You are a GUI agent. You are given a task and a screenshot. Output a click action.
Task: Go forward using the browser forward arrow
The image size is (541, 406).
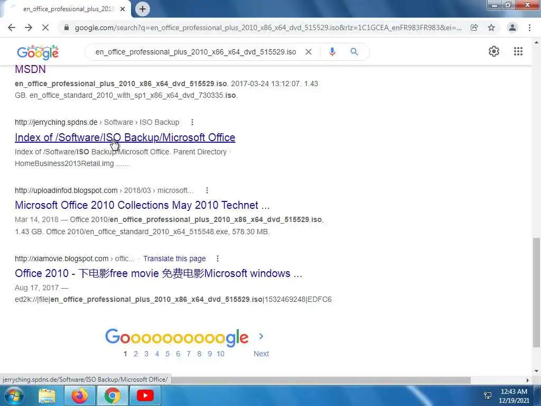click(x=29, y=27)
